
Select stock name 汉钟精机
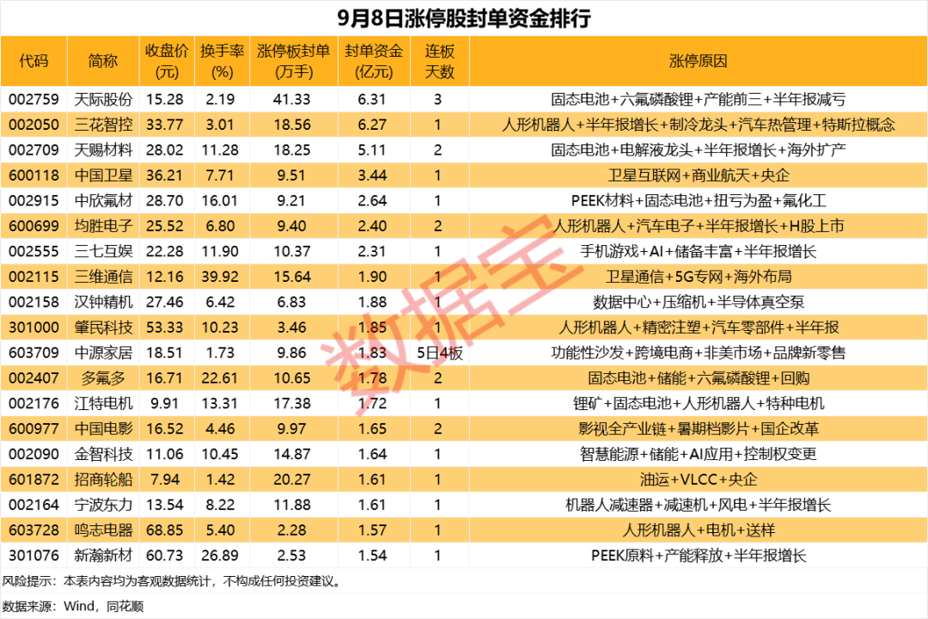[x=103, y=302]
